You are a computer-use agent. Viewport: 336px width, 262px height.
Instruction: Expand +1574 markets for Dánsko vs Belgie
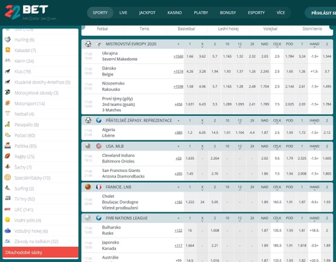coord(178,71)
